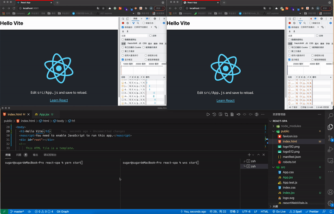334x214 pixels.
Task: Click Learn React link in localhost:3000 page
Action: 225,101
